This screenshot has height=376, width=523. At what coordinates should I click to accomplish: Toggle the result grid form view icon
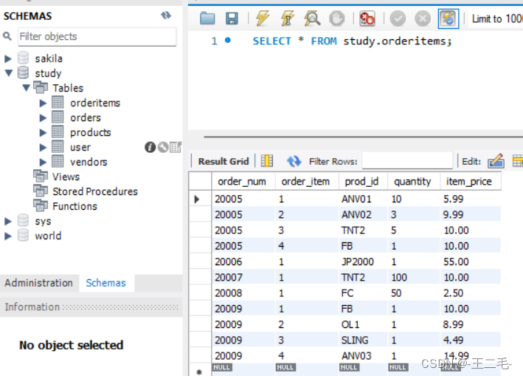tap(267, 161)
